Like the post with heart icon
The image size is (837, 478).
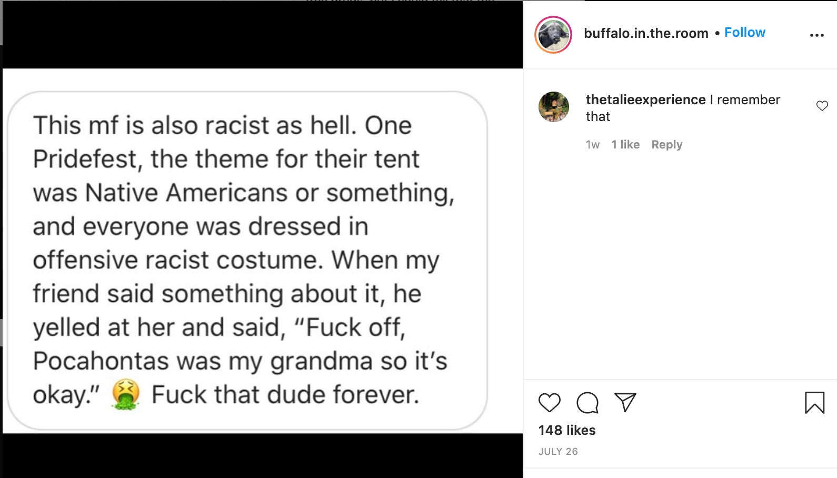coord(549,403)
